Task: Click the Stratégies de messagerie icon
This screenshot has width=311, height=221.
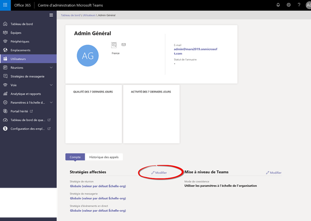Action: [5, 76]
